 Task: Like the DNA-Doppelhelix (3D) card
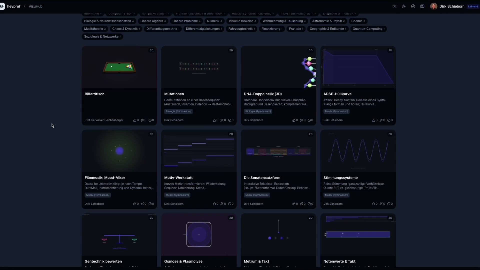pos(294,120)
